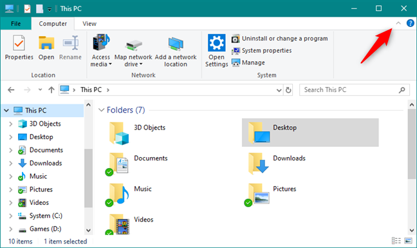417x248 pixels.
Task: Click the This PC title bar system icon
Action: point(9,8)
